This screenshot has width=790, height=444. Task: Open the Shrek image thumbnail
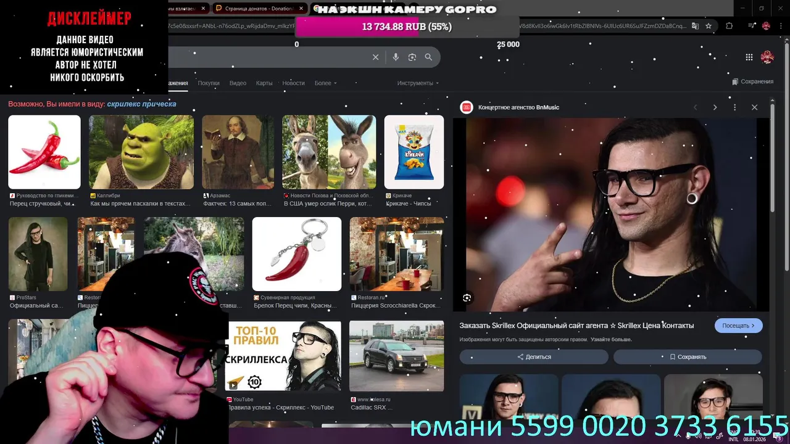[141, 152]
